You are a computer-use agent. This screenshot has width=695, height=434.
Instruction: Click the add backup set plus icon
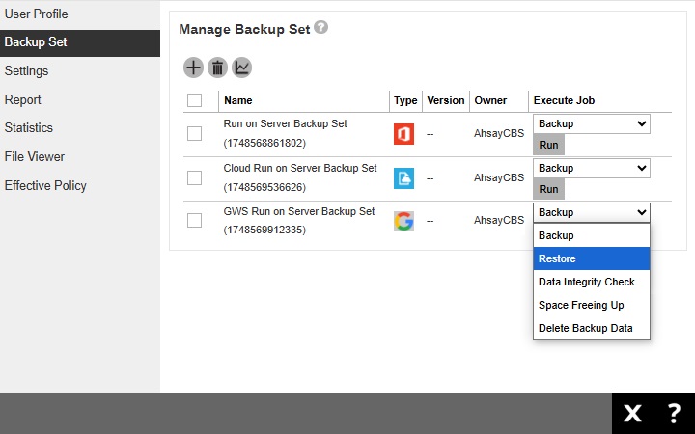[x=193, y=68]
